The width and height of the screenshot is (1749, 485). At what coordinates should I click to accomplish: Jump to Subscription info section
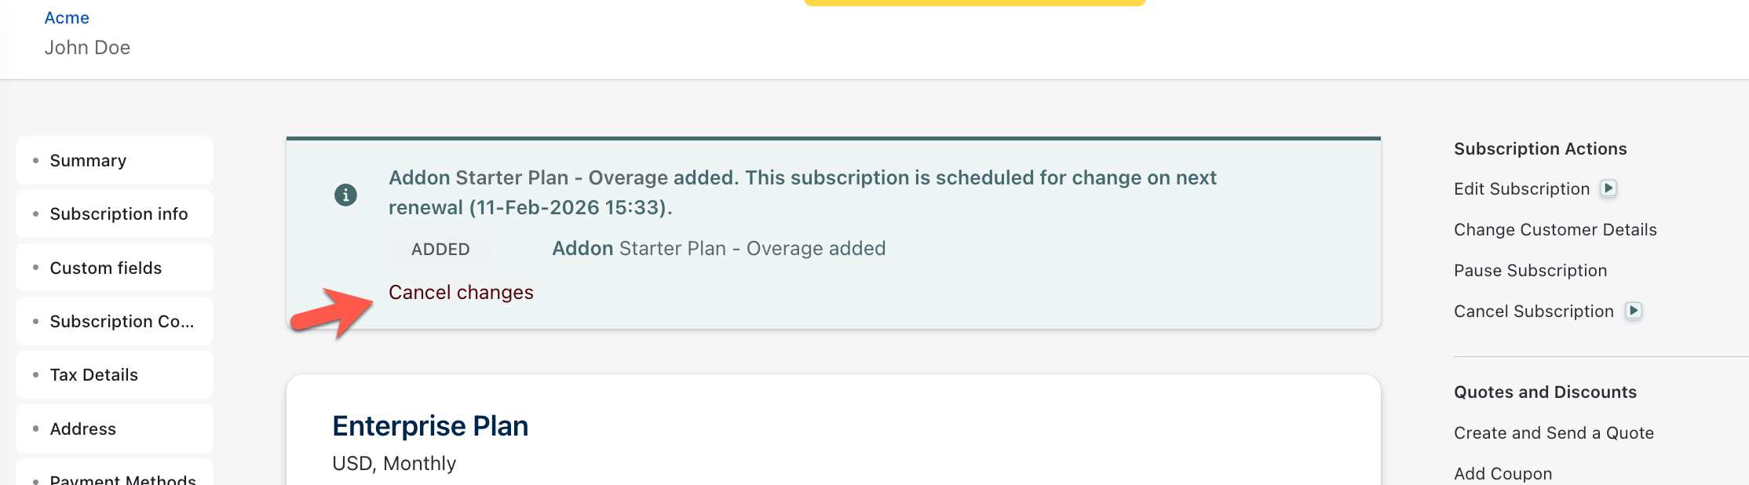click(x=119, y=214)
